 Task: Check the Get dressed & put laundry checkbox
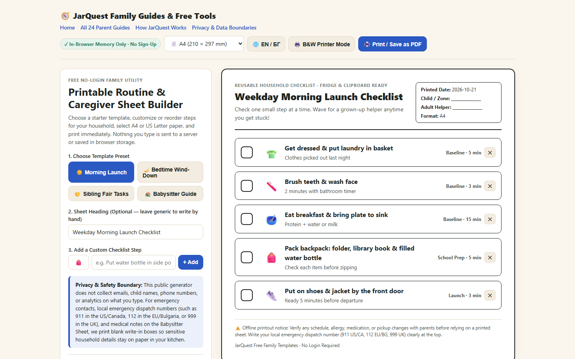(247, 152)
